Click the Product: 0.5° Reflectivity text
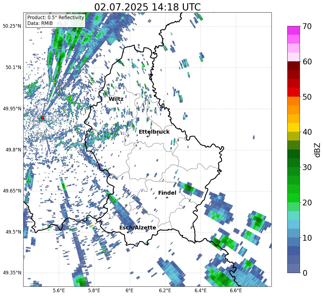324x296 pixels. pyautogui.click(x=56, y=17)
